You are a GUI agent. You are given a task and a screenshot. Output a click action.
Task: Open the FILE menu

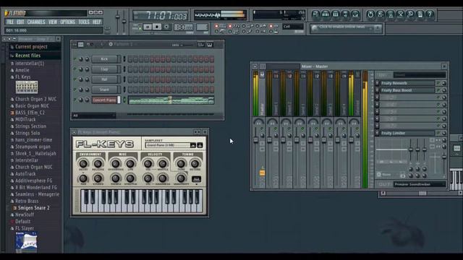[x=10, y=22]
